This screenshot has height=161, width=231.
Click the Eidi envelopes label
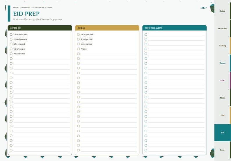[19, 49]
